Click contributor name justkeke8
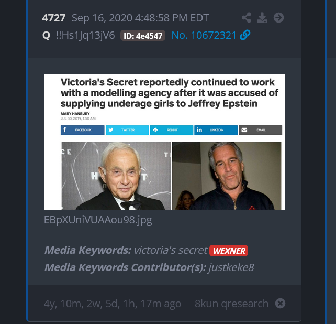This screenshot has height=324, width=336. [231, 267]
